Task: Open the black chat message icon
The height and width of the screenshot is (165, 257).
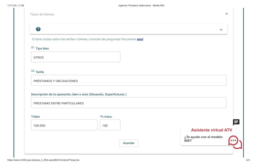Action: click(236, 122)
